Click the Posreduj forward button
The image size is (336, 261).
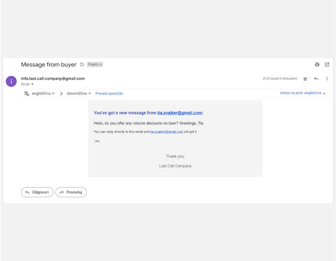tap(71, 192)
